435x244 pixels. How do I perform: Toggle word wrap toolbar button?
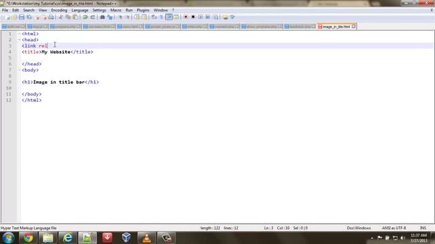click(x=154, y=17)
